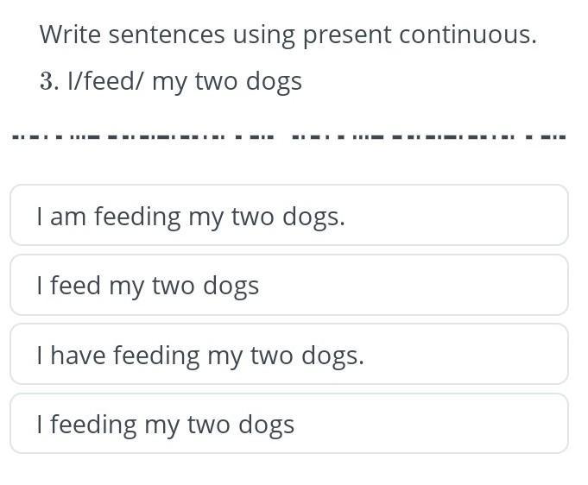
Task: Click the word "am" in the first answer
Action: pyautogui.click(x=68, y=216)
